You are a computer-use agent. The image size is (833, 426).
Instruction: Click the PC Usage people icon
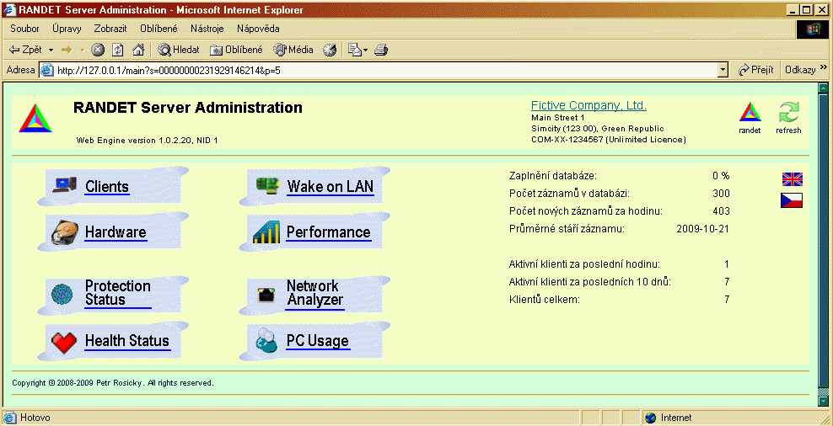click(x=266, y=340)
